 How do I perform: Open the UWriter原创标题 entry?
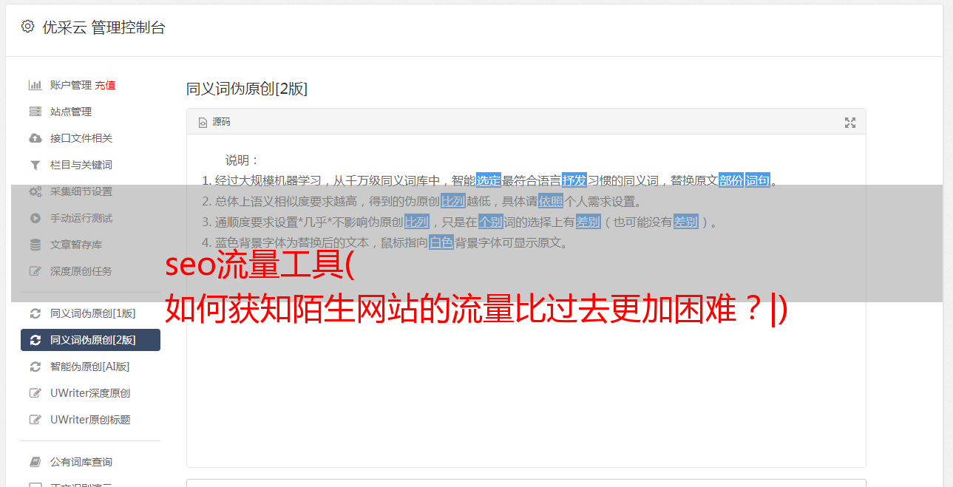pos(90,420)
